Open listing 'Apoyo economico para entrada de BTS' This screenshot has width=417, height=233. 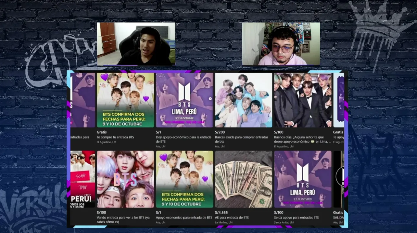184,218
